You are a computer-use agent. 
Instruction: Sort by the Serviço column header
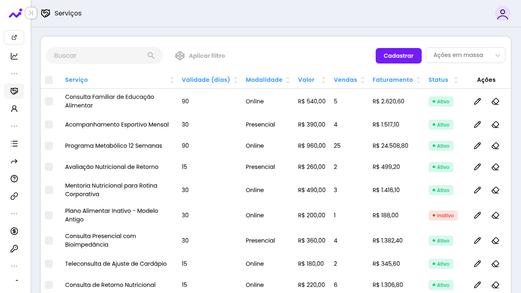[77, 80]
